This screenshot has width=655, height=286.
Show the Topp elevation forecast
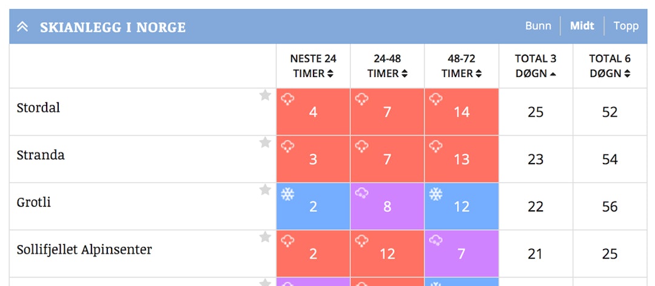click(626, 26)
